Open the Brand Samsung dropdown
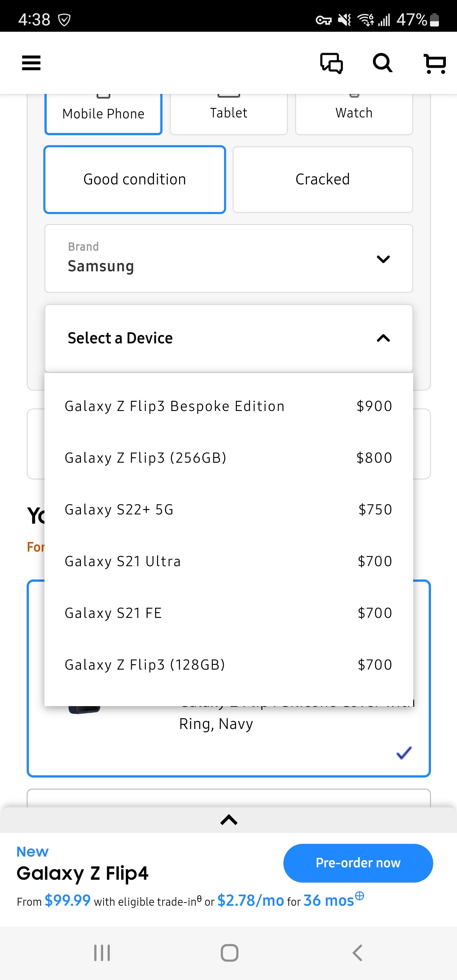 [229, 258]
